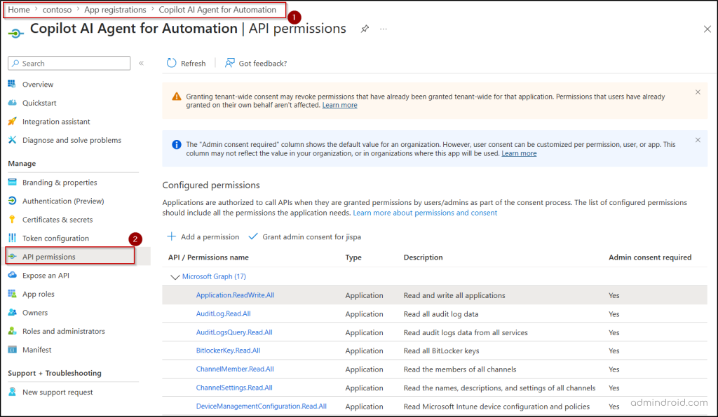Click the API permissions sidebar icon
The width and height of the screenshot is (718, 417).
13,256
